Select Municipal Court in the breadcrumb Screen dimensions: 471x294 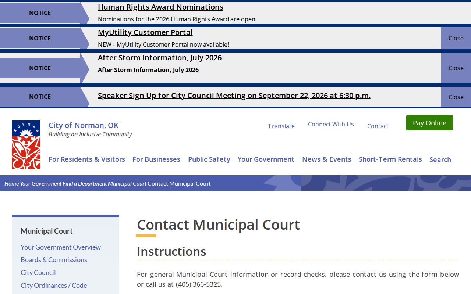[127, 183]
